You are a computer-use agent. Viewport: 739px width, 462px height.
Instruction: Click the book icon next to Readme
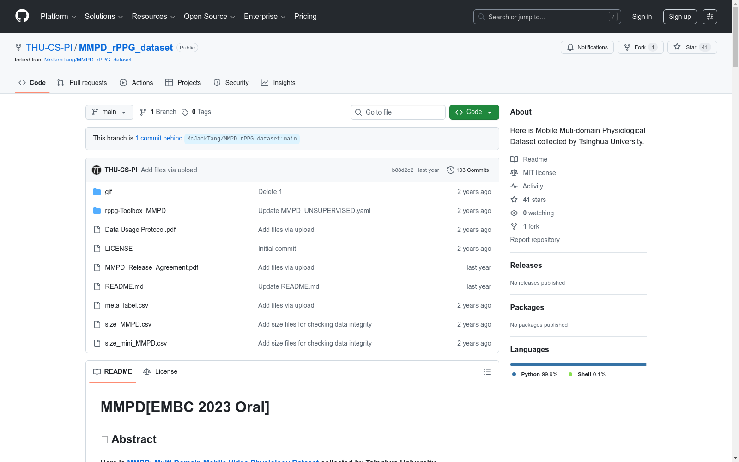[x=514, y=159]
